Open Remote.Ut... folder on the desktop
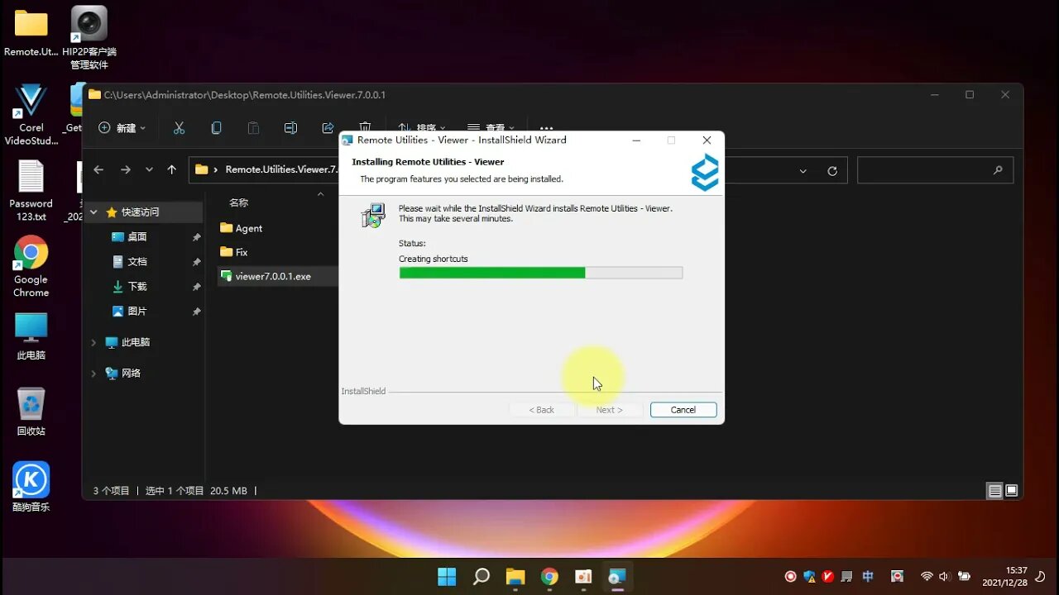1059x595 pixels. click(x=31, y=33)
